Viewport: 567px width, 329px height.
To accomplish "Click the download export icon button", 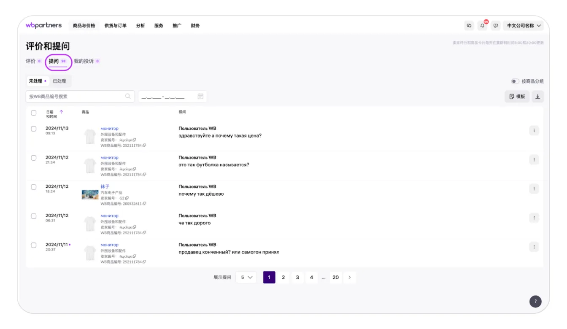I will click(537, 97).
